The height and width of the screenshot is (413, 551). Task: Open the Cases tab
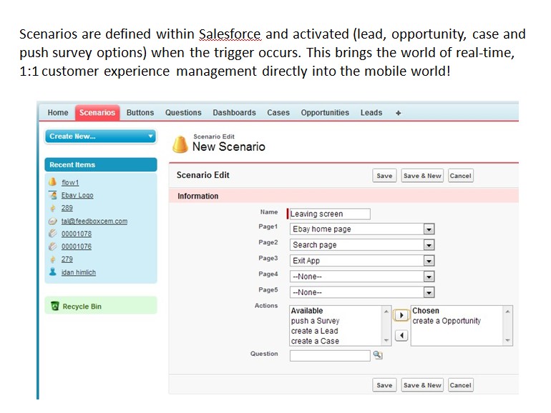click(278, 113)
